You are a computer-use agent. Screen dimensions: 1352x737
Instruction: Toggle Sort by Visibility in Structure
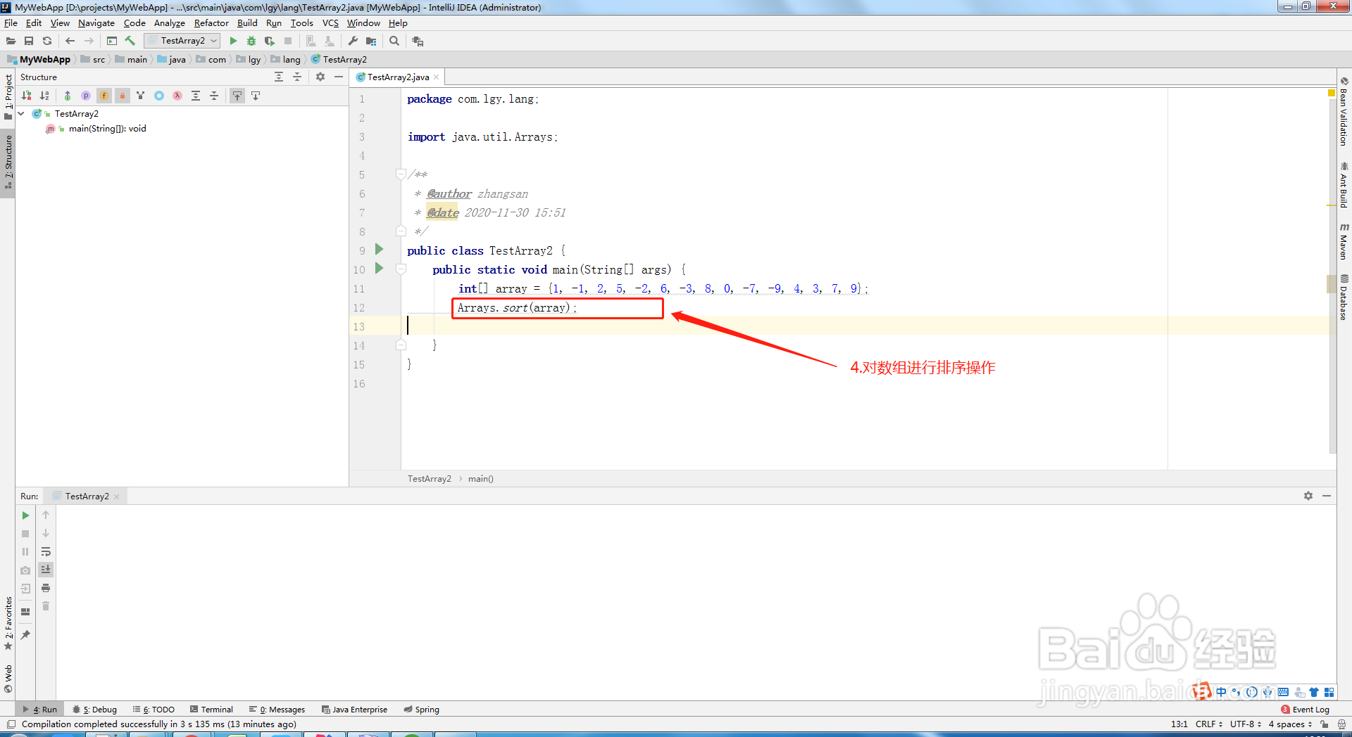tap(27, 96)
